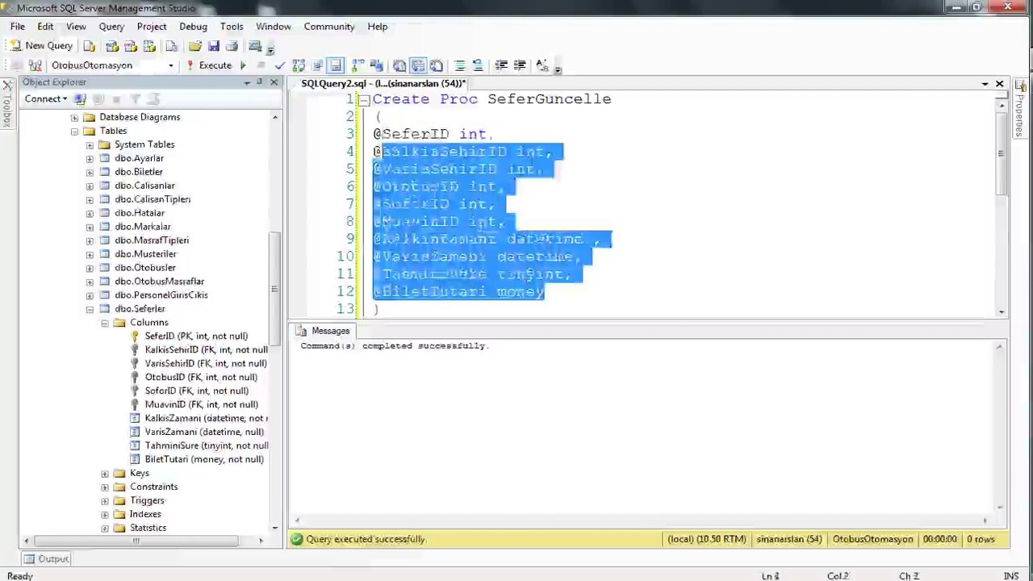Click the 'Create Proc SeferGuncelle' code line
The height and width of the screenshot is (581, 1033).
click(491, 99)
